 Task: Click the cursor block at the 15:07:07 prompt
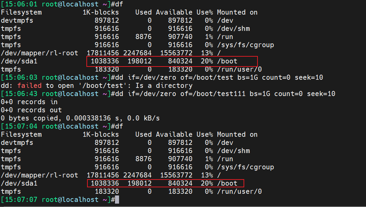coord(117,200)
